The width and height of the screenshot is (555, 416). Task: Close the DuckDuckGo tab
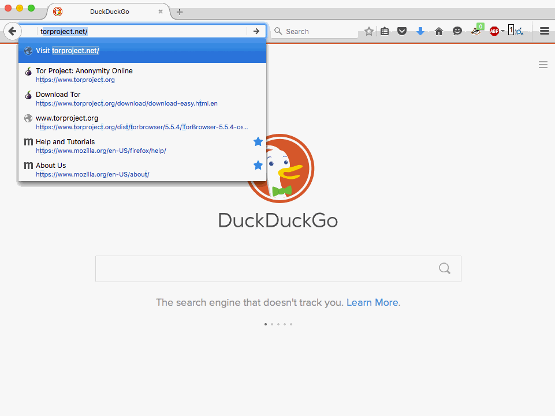pyautogui.click(x=161, y=12)
